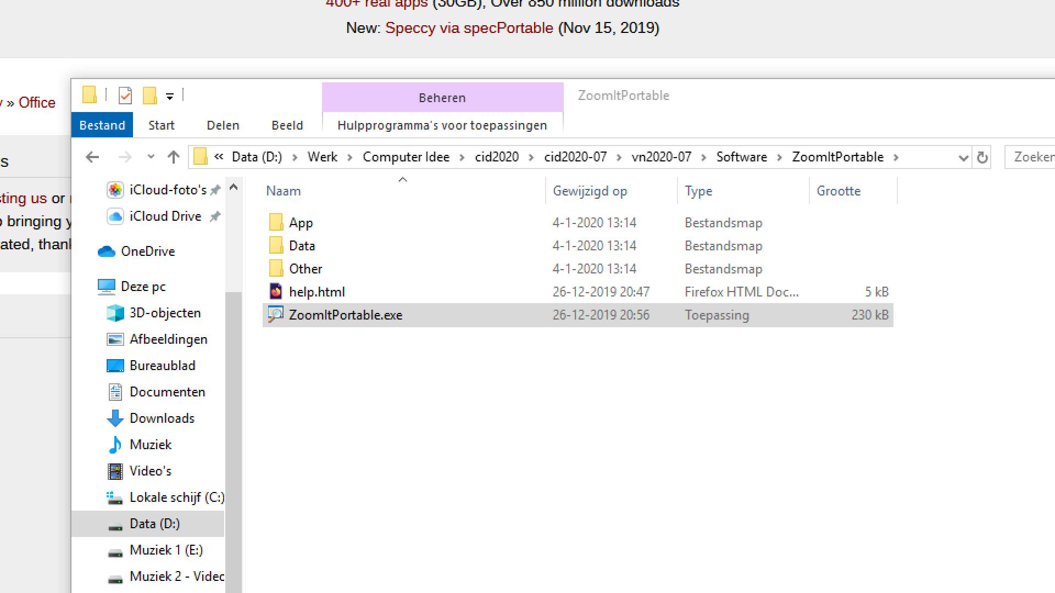
Task: Click the Refresh button beside address bar
Action: click(x=982, y=158)
